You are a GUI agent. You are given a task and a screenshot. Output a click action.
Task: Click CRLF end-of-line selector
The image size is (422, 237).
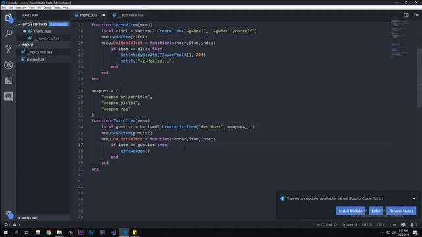tap(380, 224)
